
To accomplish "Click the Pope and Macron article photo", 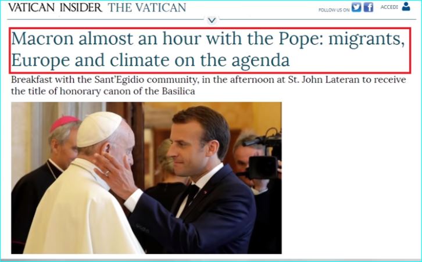I will point(146,178).
